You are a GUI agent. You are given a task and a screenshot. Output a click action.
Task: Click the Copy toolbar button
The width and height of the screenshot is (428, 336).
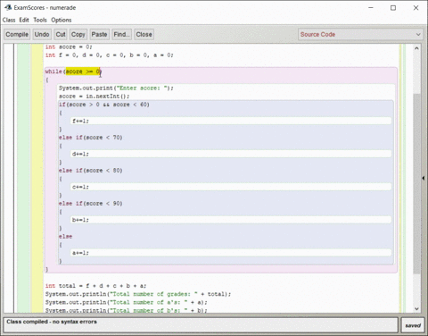point(78,34)
